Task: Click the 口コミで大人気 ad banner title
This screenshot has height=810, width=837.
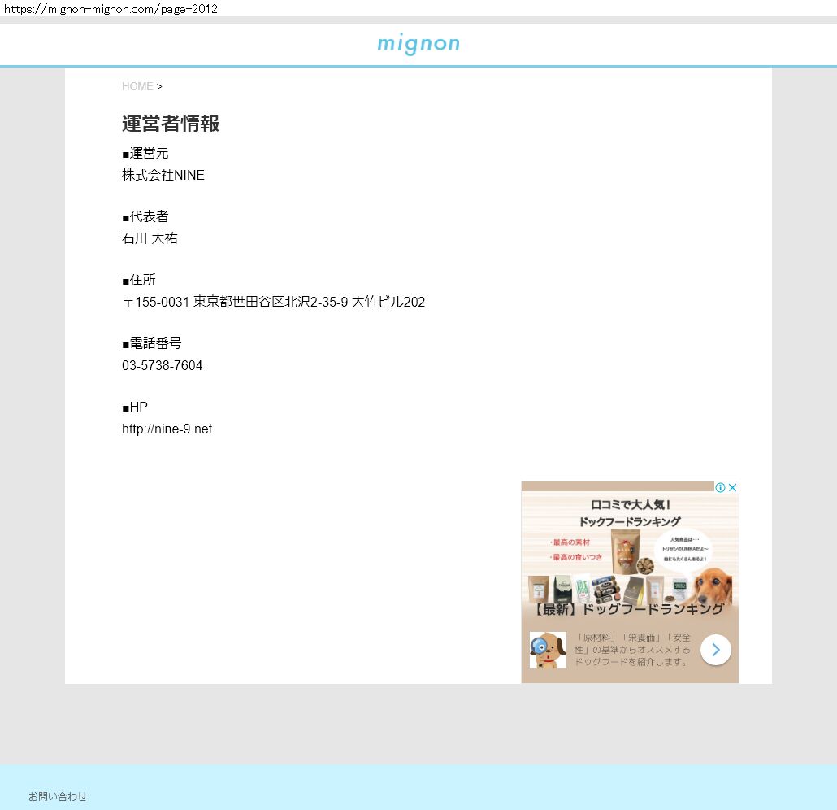Action: (x=630, y=505)
